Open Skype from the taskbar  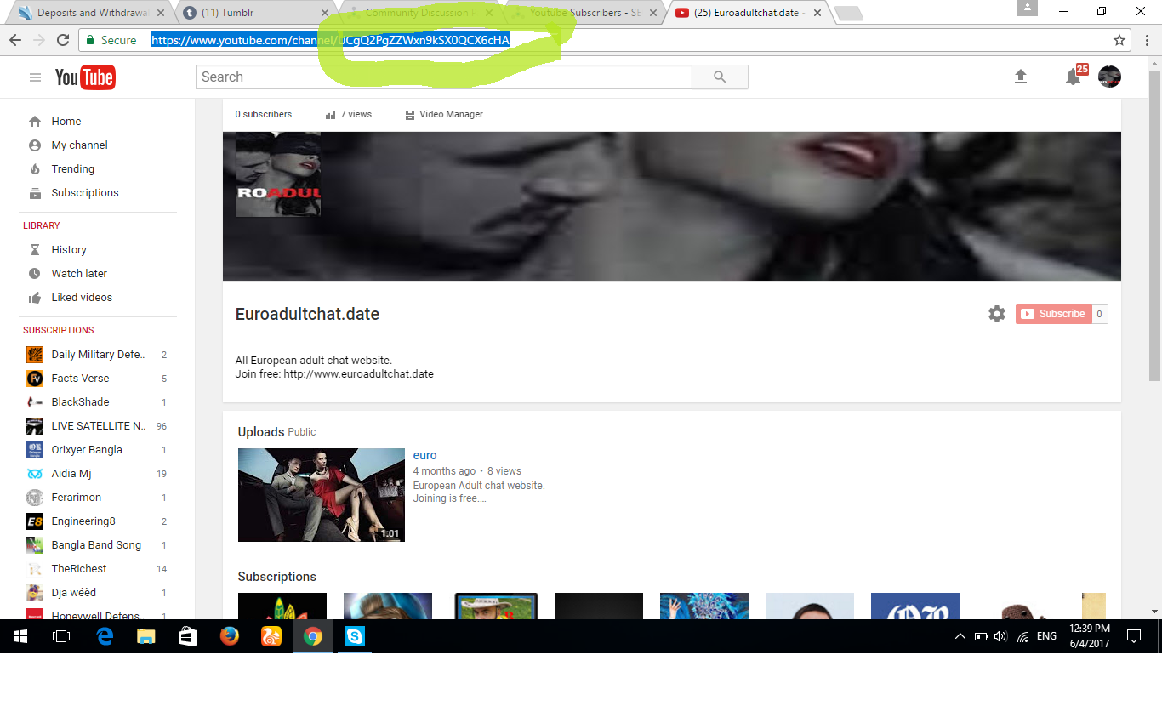tap(355, 636)
